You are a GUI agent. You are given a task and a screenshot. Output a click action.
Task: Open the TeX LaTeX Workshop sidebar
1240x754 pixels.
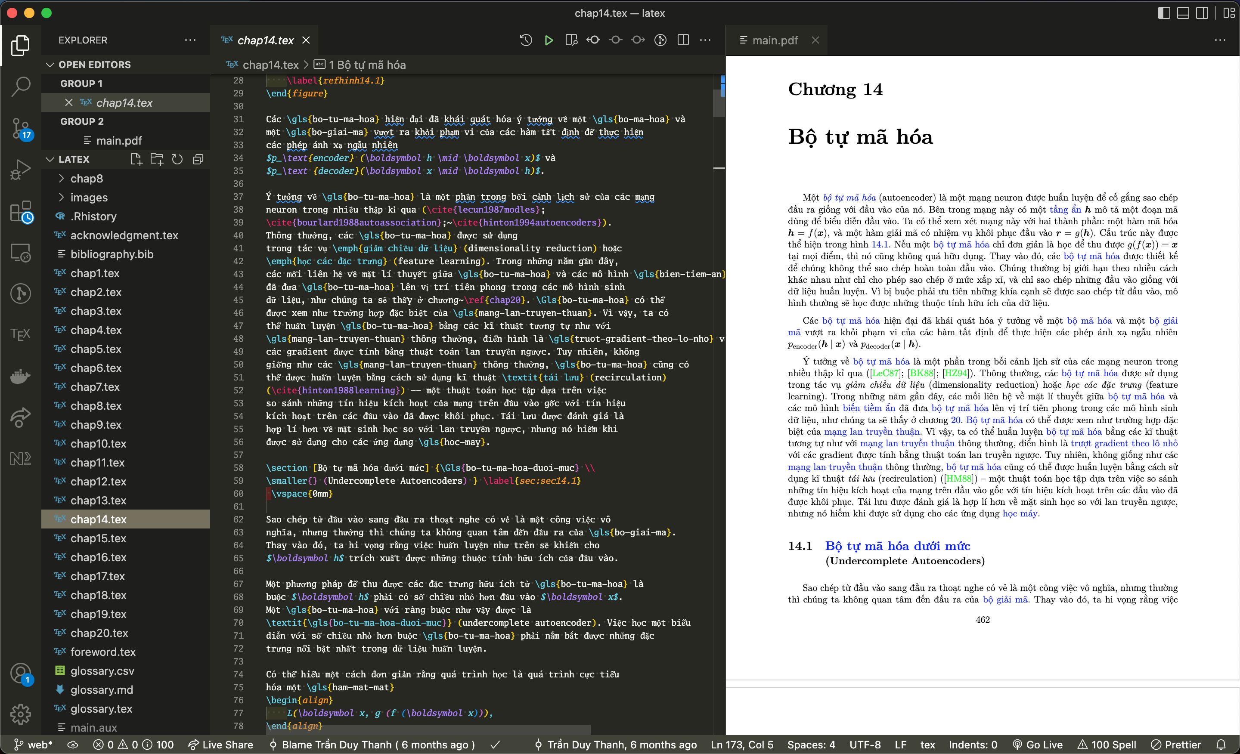pyautogui.click(x=21, y=334)
